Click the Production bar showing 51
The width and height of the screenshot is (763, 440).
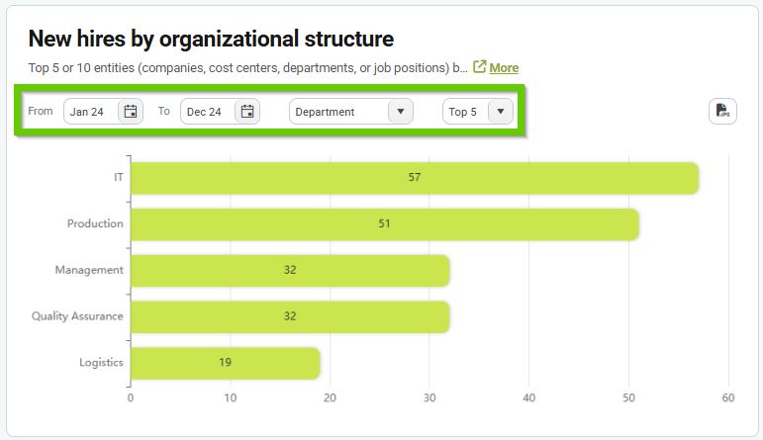(x=384, y=224)
